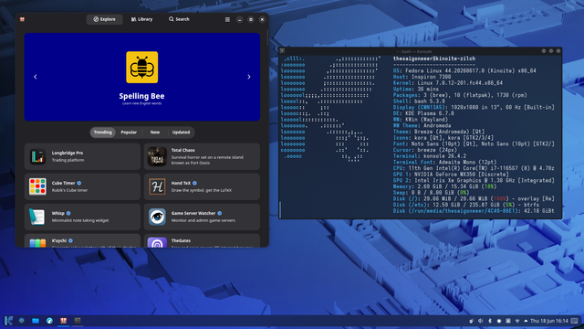Click the 'Host: Inspiron 7300' line in Konsole
The image size is (584, 329).
422,77
